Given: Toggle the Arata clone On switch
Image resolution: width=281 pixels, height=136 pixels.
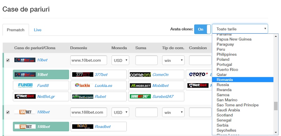Looking at the screenshot, I should coord(202,29).
